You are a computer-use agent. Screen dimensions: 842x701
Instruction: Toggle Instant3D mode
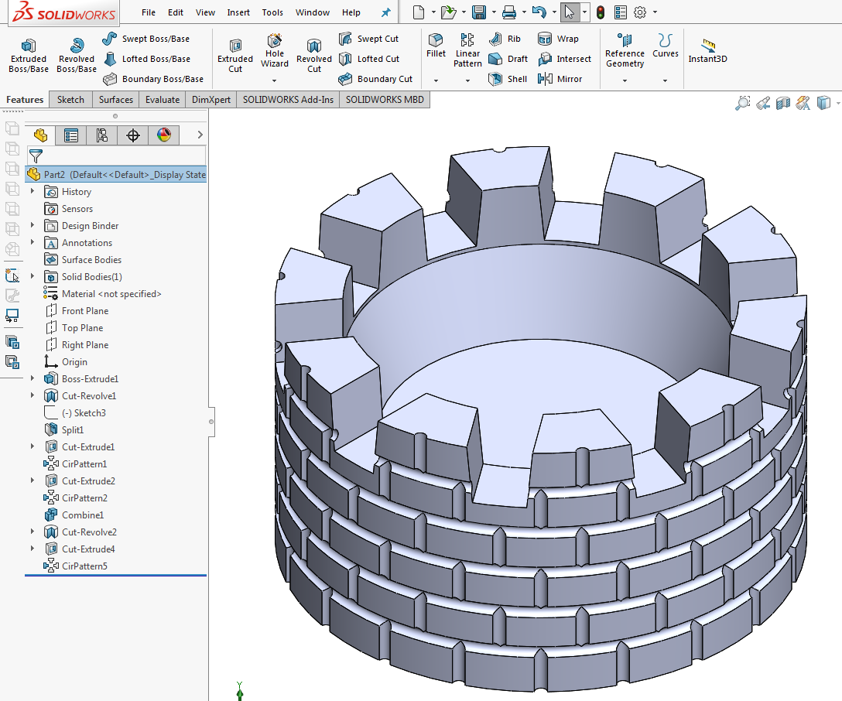coord(708,51)
